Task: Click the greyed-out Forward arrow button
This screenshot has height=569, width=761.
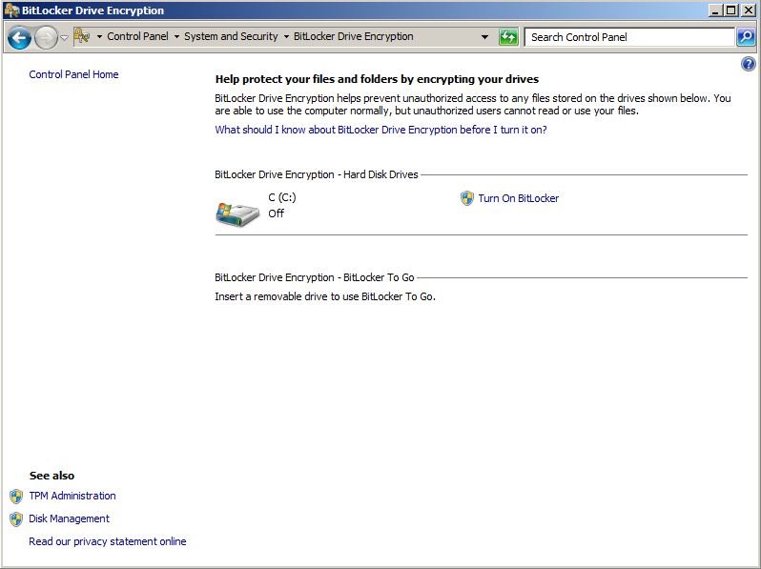Action: coord(46,38)
